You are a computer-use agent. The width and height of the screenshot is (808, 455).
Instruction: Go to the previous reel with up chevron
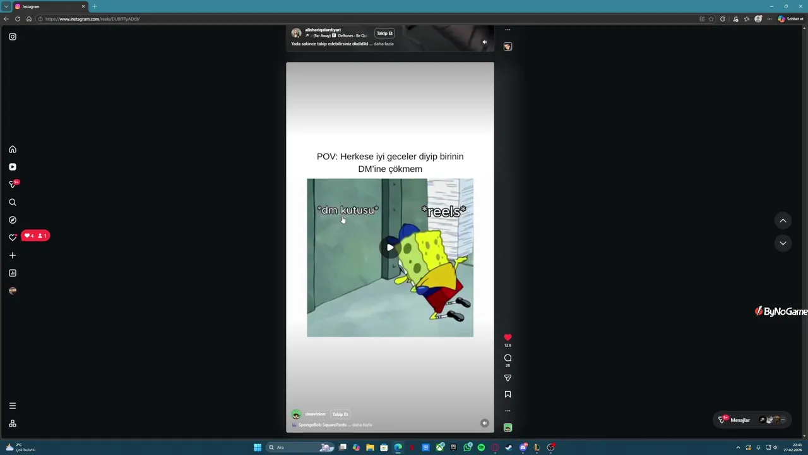[783, 221]
